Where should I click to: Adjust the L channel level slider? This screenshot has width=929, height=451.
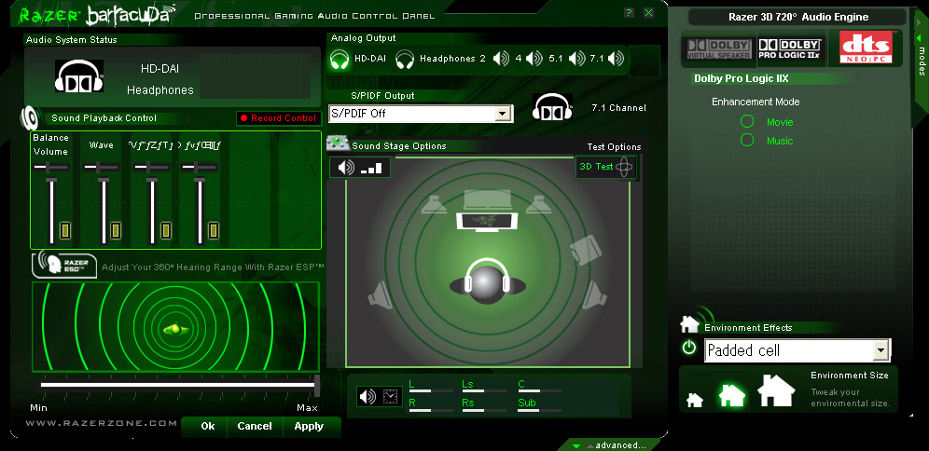pyautogui.click(x=431, y=390)
